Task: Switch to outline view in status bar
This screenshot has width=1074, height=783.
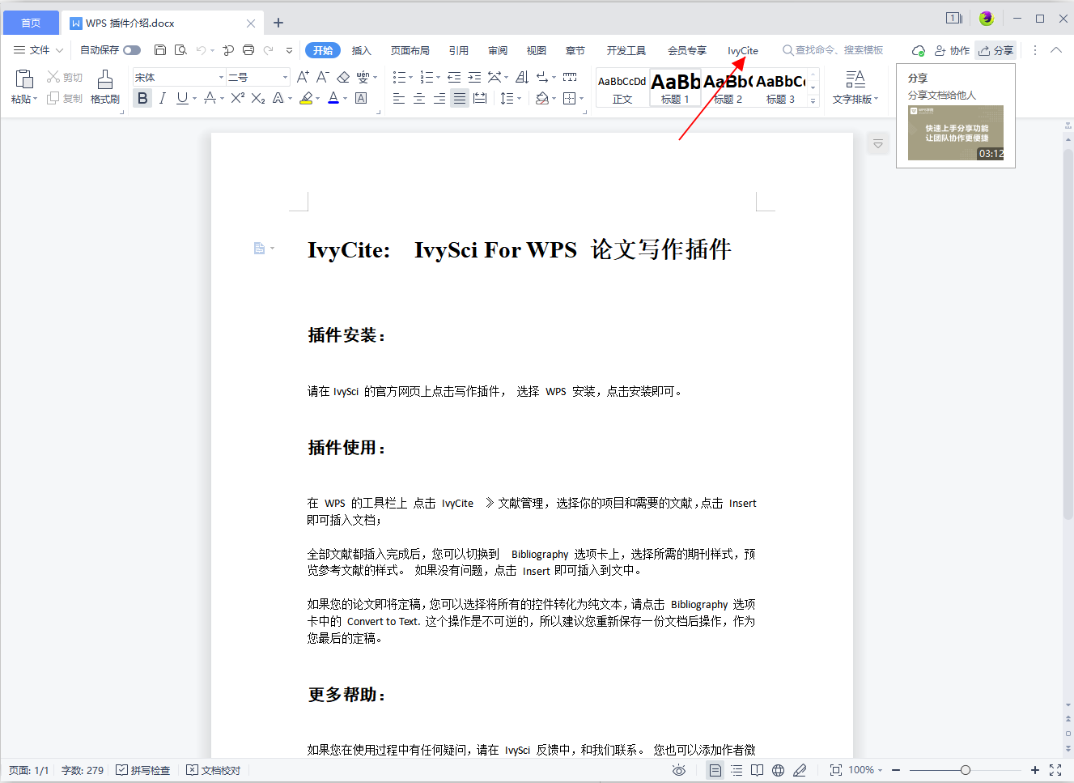Action: click(737, 770)
